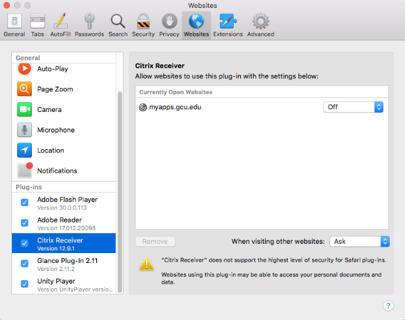
Task: Open the Advanced gear icon
Action: click(261, 21)
